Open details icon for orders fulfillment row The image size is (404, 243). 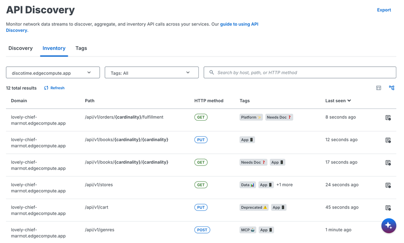click(x=388, y=118)
